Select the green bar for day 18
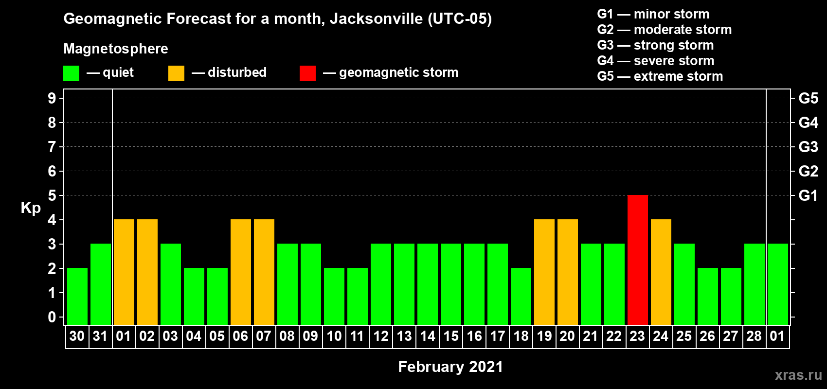827x389 pixels. click(x=521, y=296)
